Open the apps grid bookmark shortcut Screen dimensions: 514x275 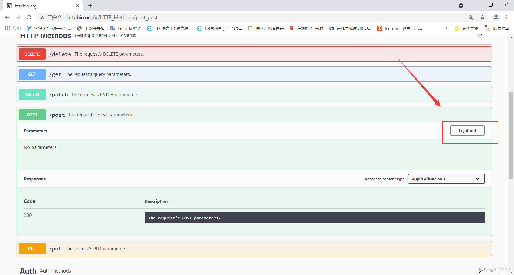pos(7,28)
